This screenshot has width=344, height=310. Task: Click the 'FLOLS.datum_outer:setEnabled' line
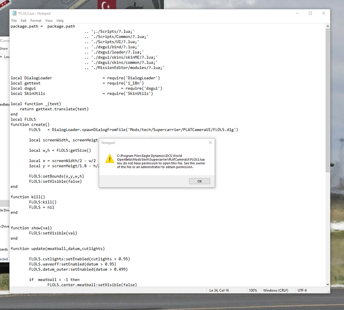click(78, 269)
